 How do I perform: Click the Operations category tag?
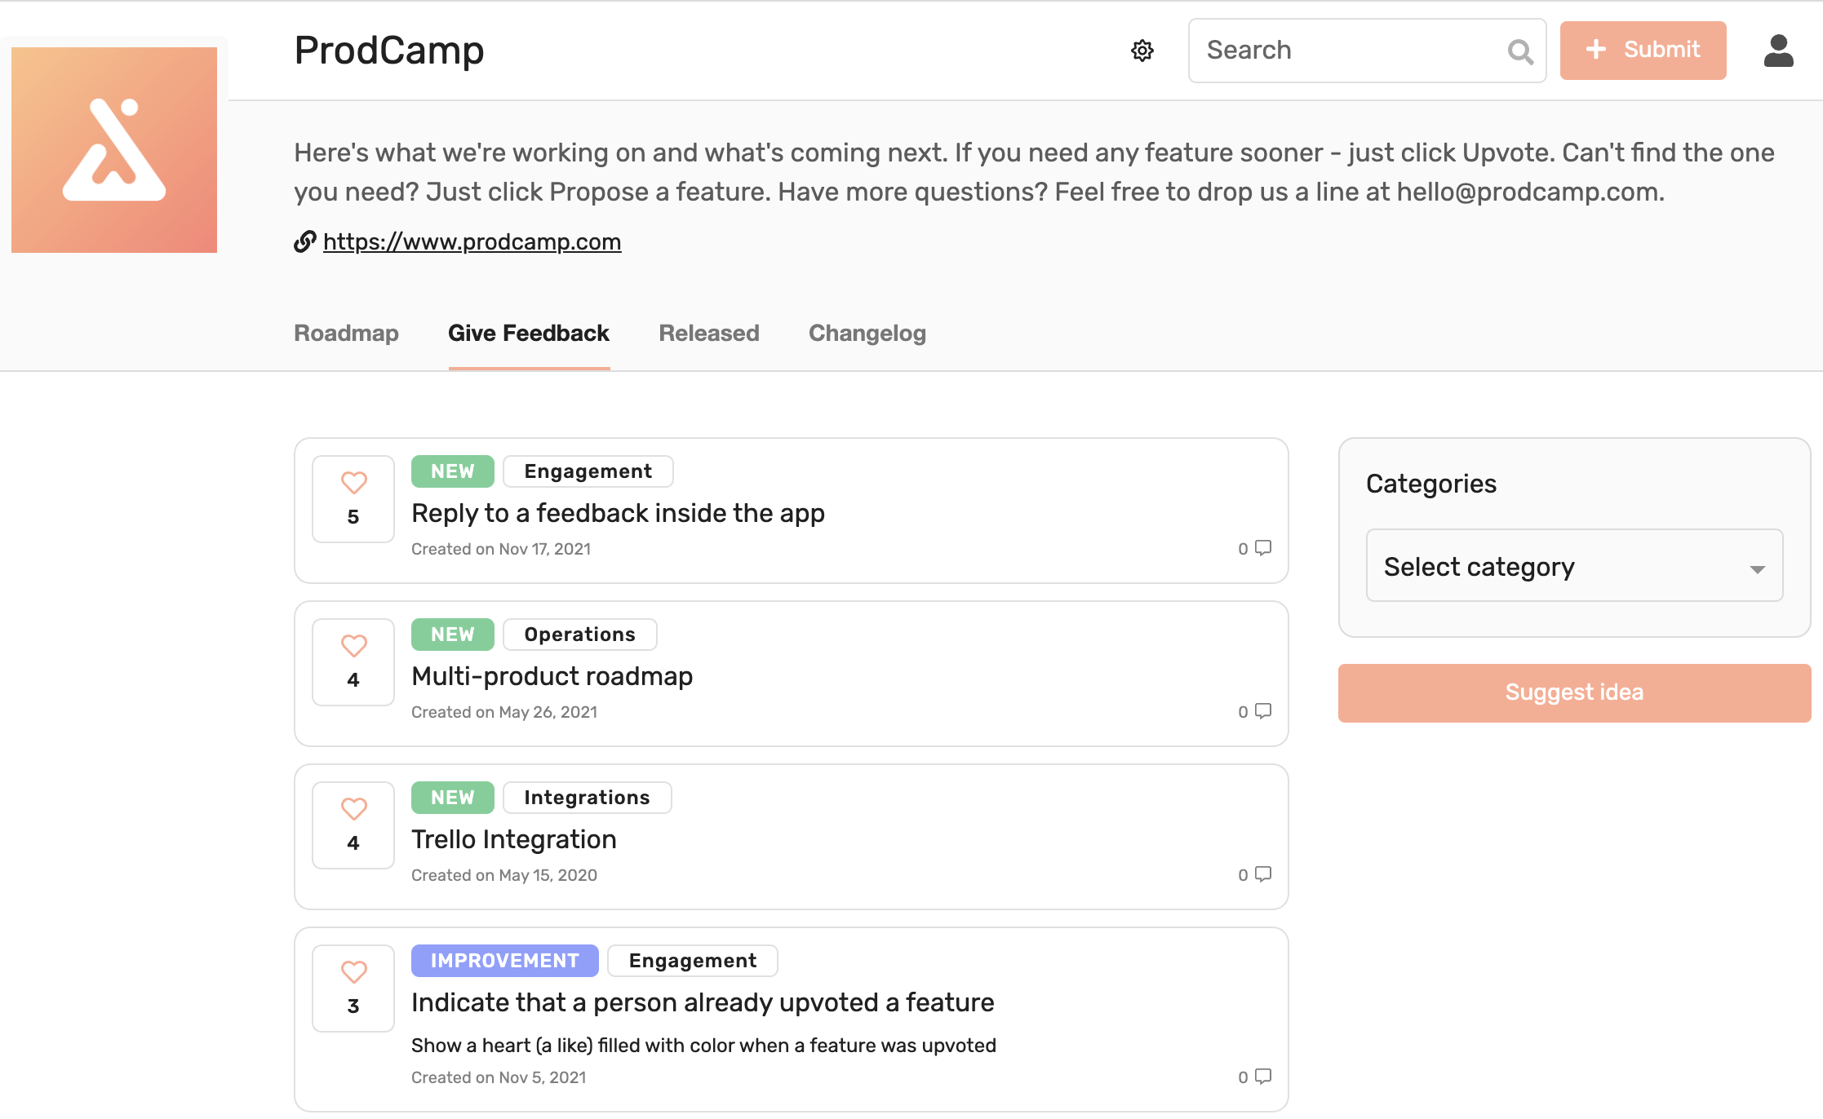click(579, 635)
